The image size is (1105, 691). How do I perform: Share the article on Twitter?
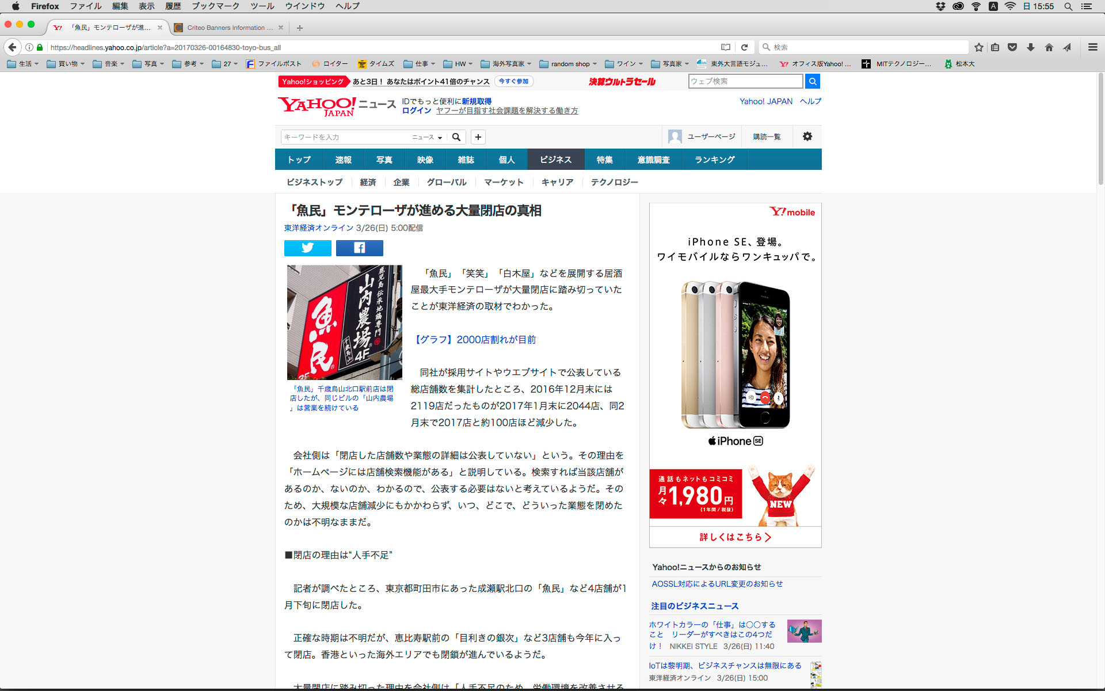pos(307,248)
